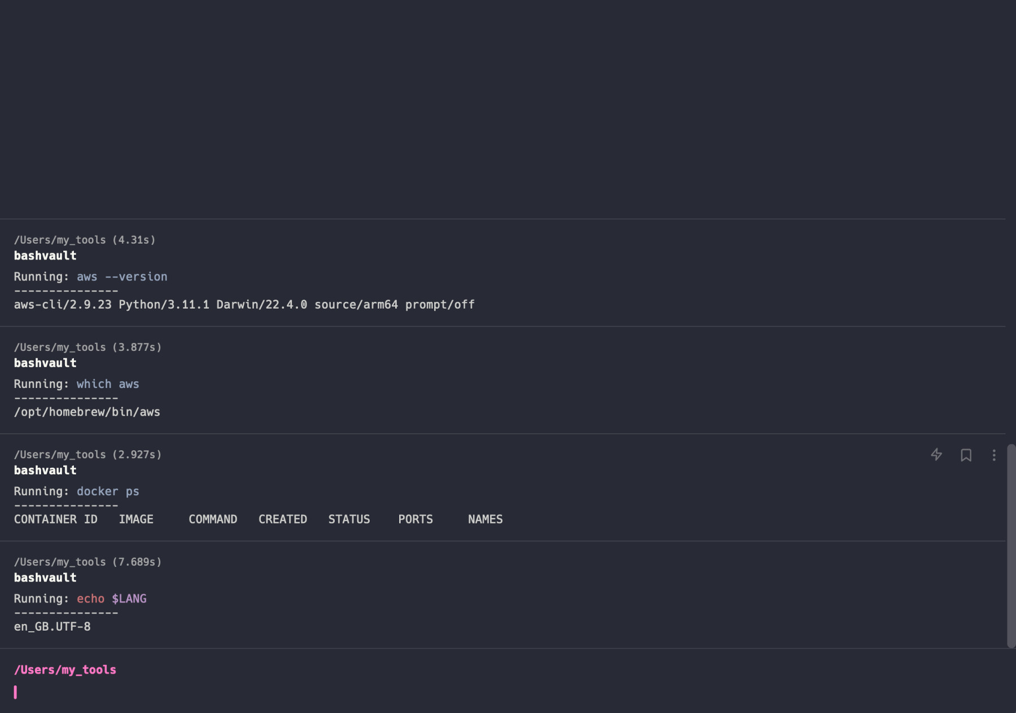Click the block header showing 4.31s duration
Image resolution: width=1016 pixels, height=713 pixels.
click(x=85, y=240)
